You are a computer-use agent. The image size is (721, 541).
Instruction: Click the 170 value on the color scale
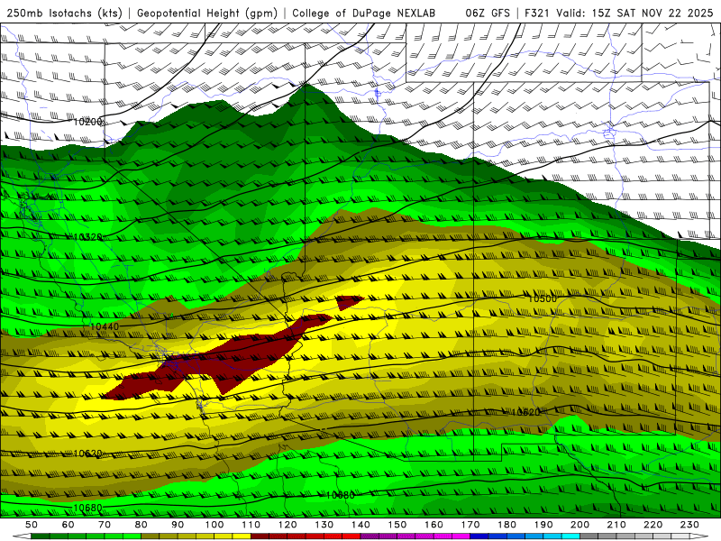[x=470, y=525]
